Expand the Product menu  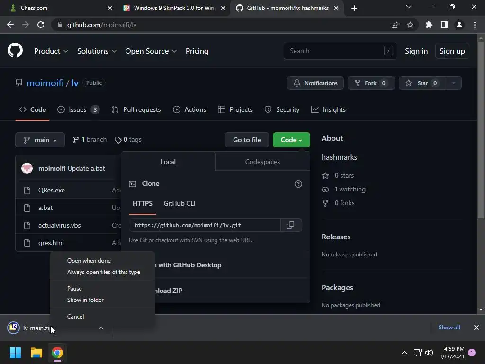(x=51, y=51)
